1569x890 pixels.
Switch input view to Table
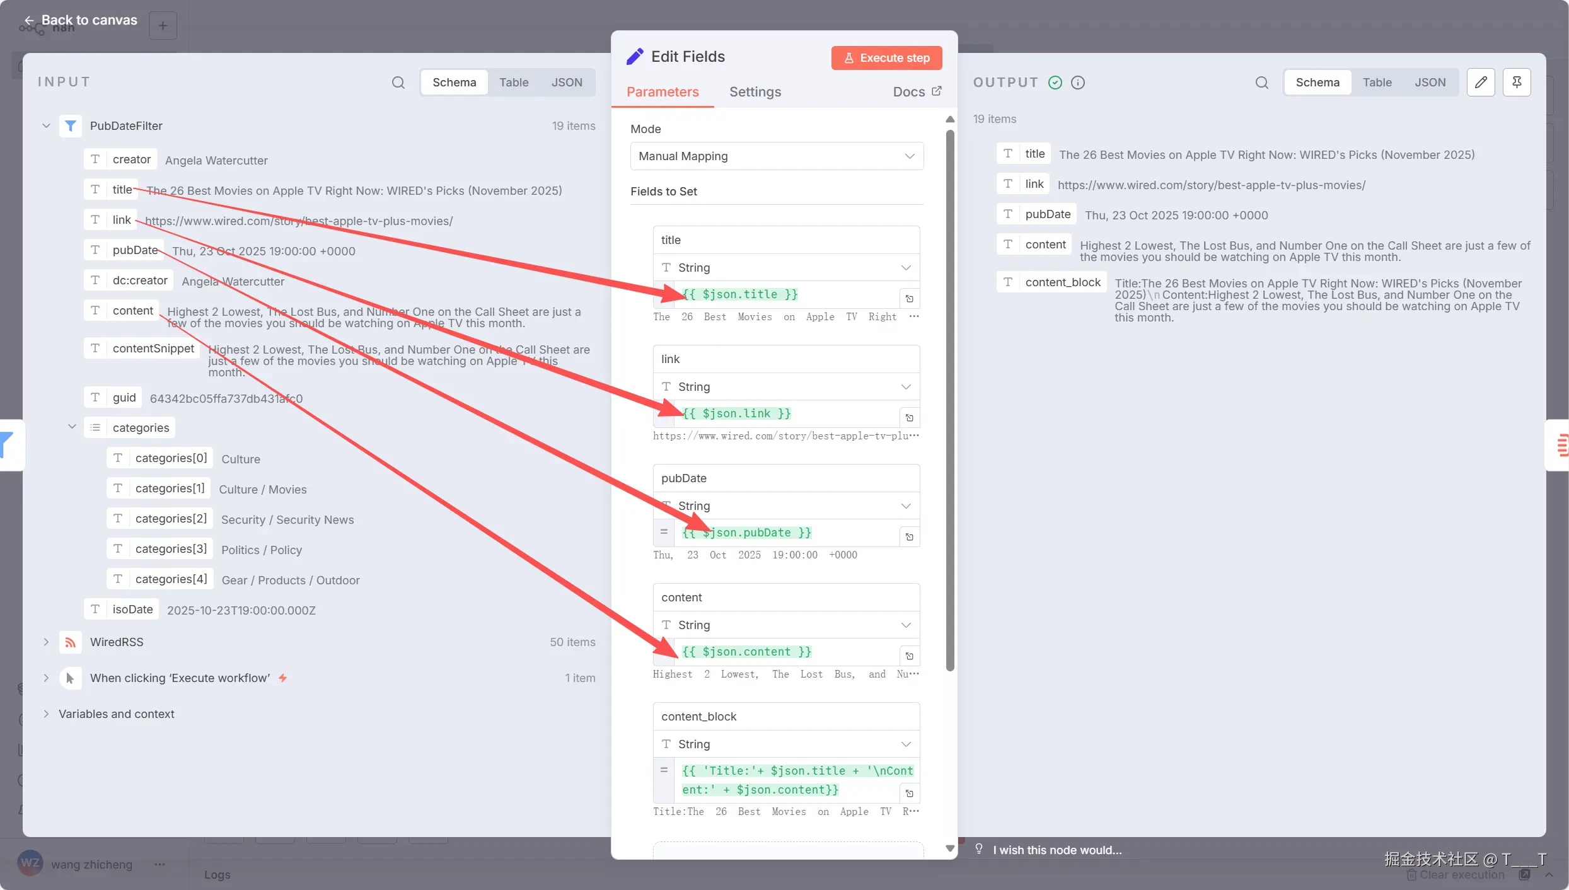click(x=513, y=83)
